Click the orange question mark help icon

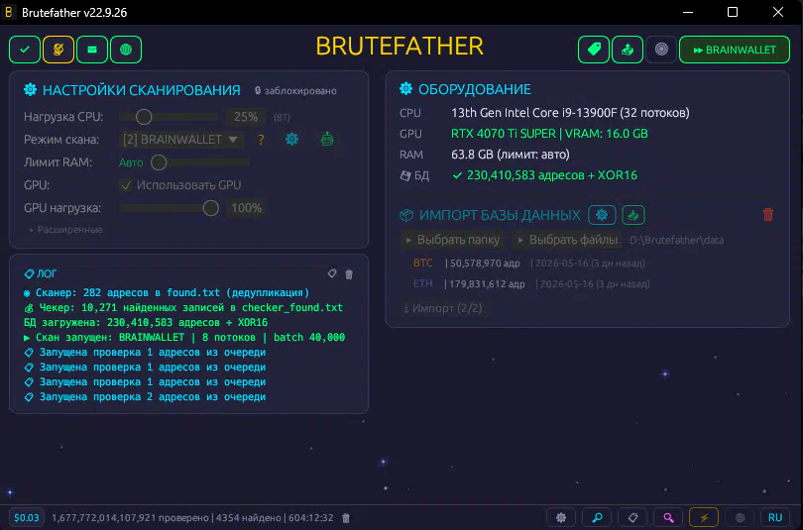(x=261, y=140)
